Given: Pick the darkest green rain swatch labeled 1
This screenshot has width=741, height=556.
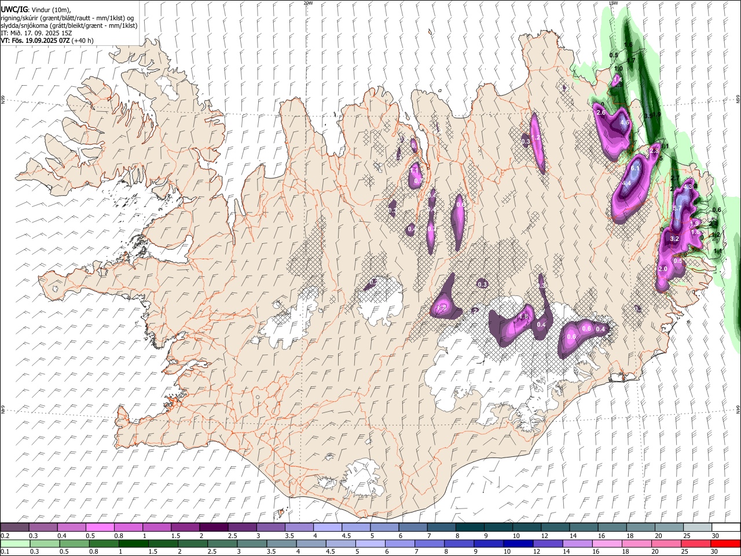Looking at the screenshot, I should (133, 544).
